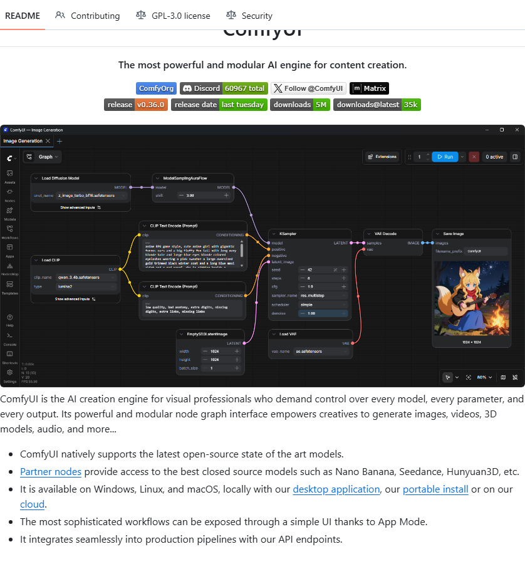Screen dimensions: 525x564
Task: Open the Run options dropdown arrow
Action: [x=462, y=157]
